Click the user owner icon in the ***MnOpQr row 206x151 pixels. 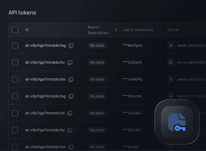171,46
